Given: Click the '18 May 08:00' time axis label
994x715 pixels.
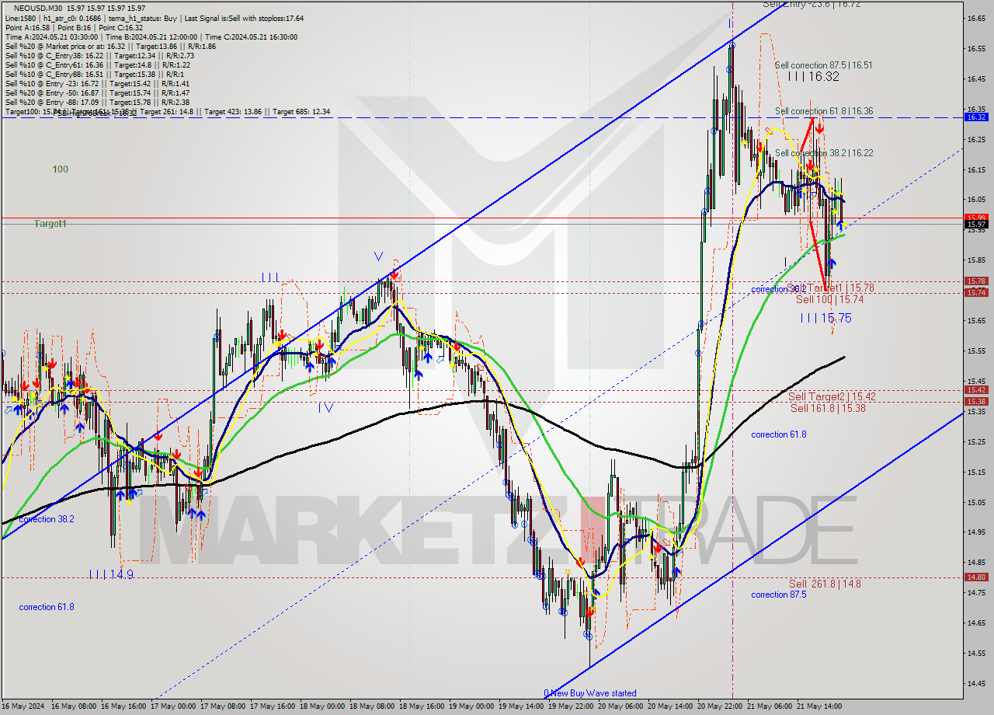Looking at the screenshot, I should pos(372,706).
